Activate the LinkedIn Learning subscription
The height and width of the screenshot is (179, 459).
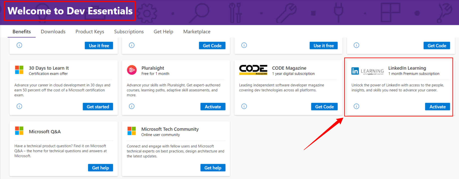pyautogui.click(x=437, y=107)
